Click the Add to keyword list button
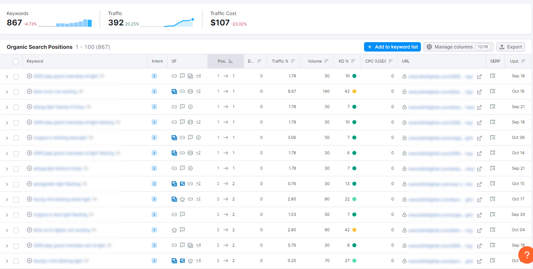The width and height of the screenshot is (533, 269). [392, 47]
